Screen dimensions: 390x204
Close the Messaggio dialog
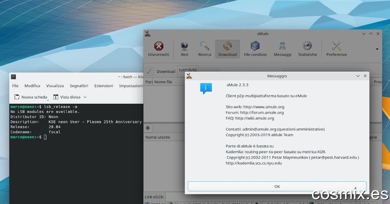[x=365, y=76]
